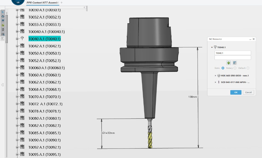
Task: Collapse tree panel using top-right chevron
Action: pyautogui.click(x=84, y=7)
